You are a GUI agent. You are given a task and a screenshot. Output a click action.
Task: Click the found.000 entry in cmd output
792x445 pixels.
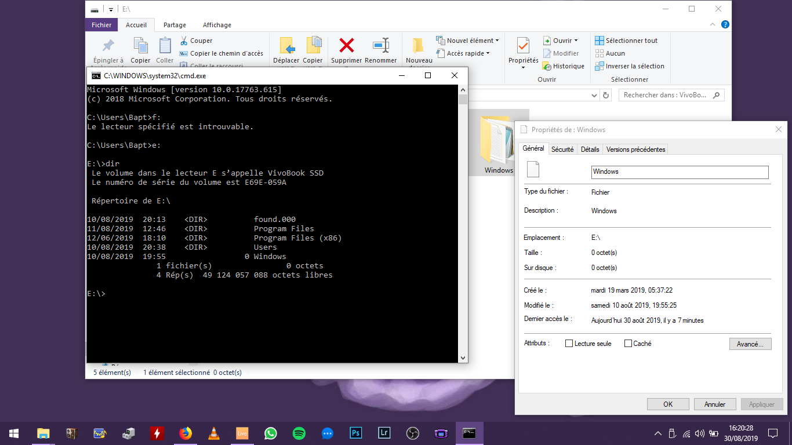pyautogui.click(x=275, y=219)
